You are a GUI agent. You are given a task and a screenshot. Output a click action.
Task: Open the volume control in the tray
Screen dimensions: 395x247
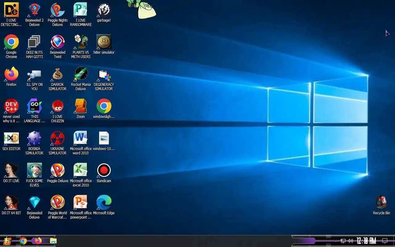[x=351, y=241]
